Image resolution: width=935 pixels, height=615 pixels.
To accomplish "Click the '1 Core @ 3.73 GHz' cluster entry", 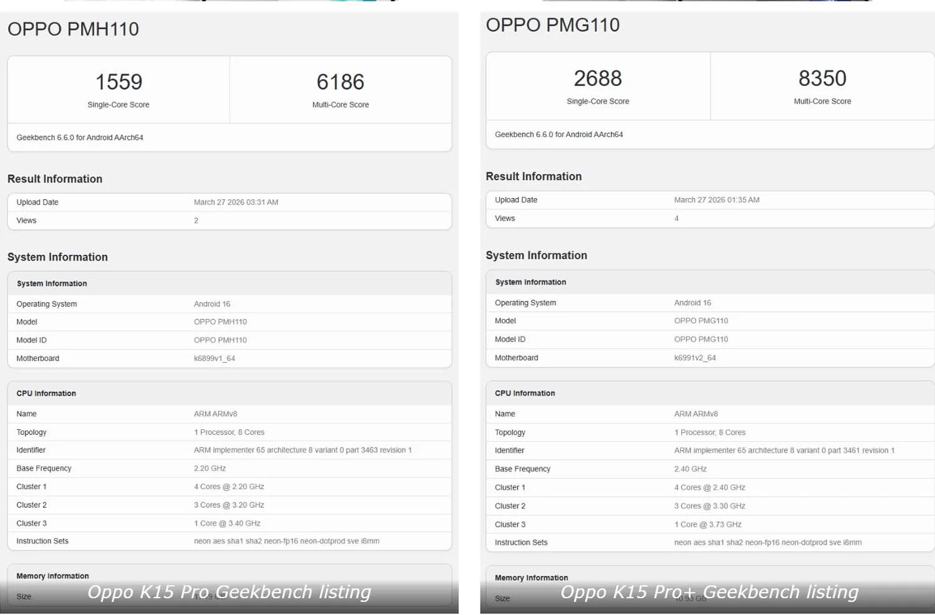I will (707, 525).
